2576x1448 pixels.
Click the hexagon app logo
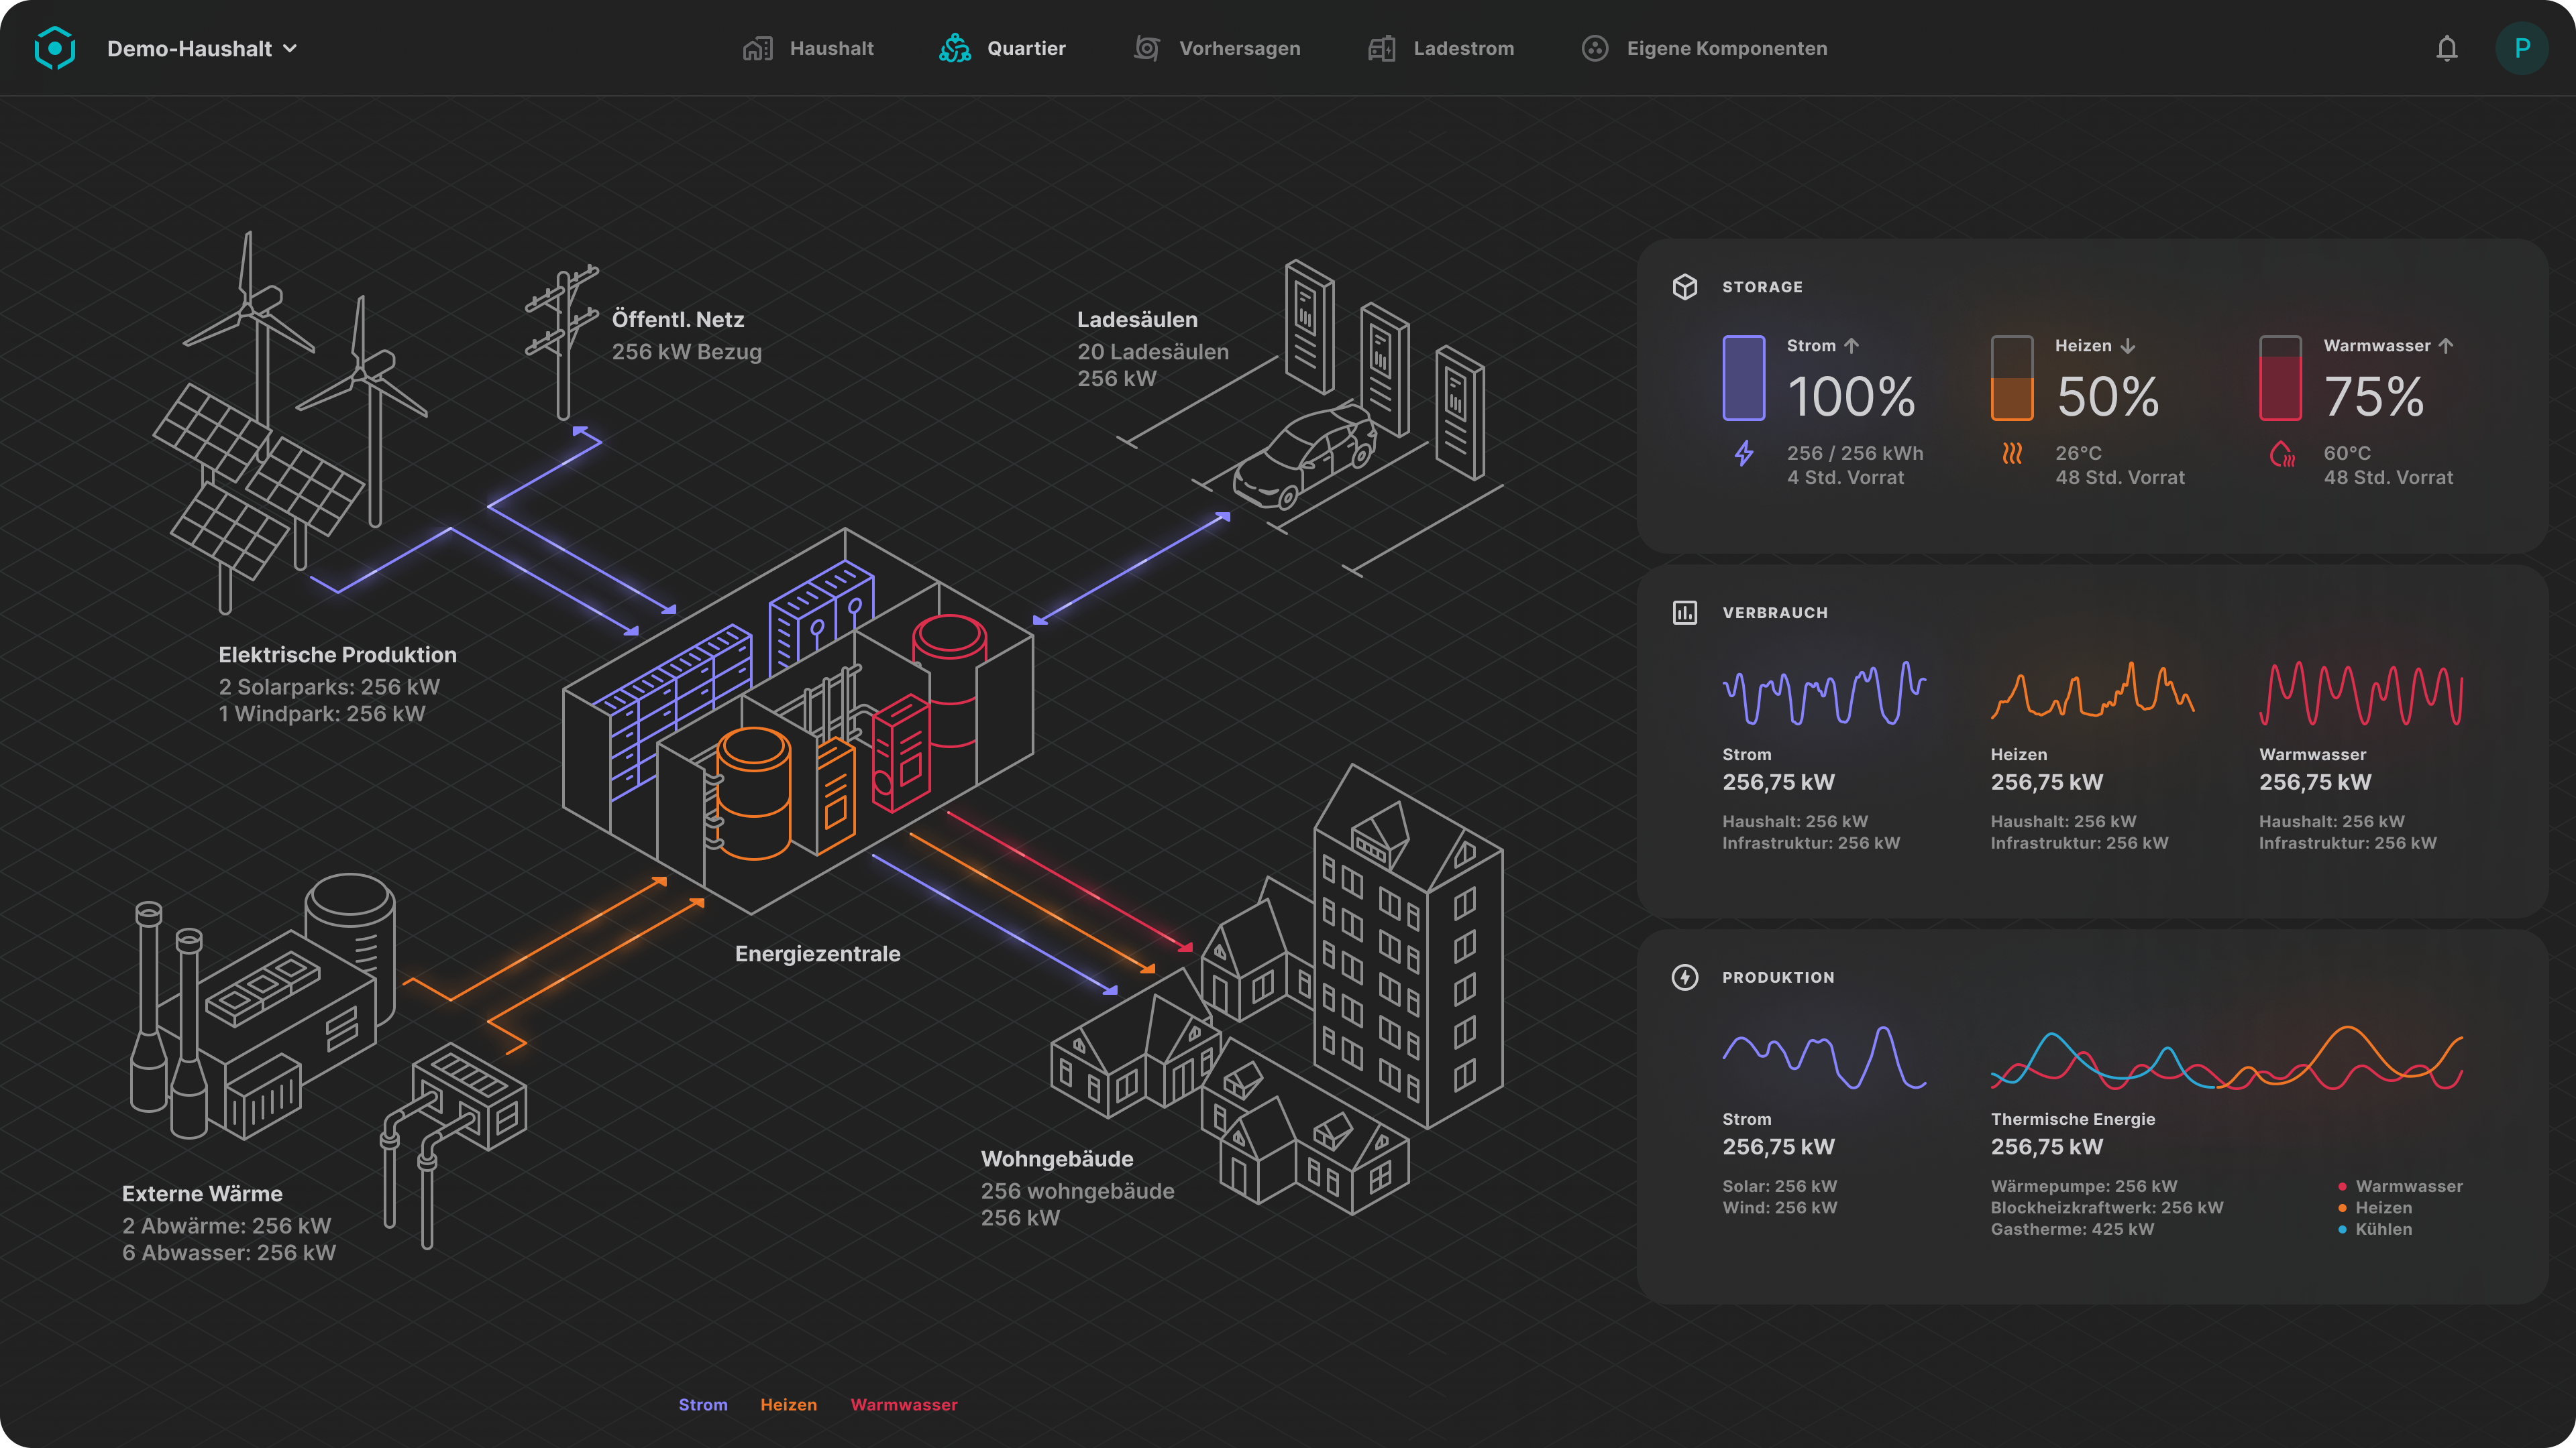click(55, 48)
